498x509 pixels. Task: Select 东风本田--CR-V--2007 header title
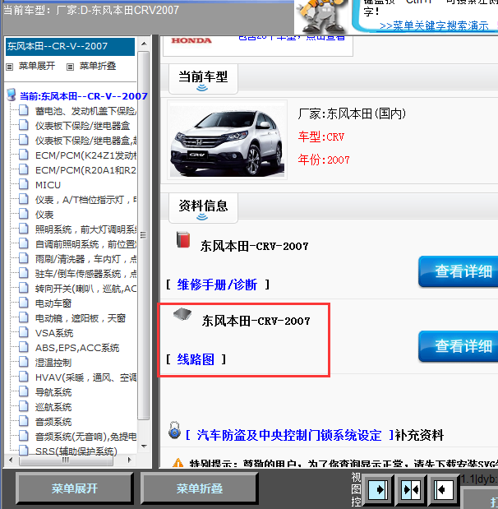(70, 46)
